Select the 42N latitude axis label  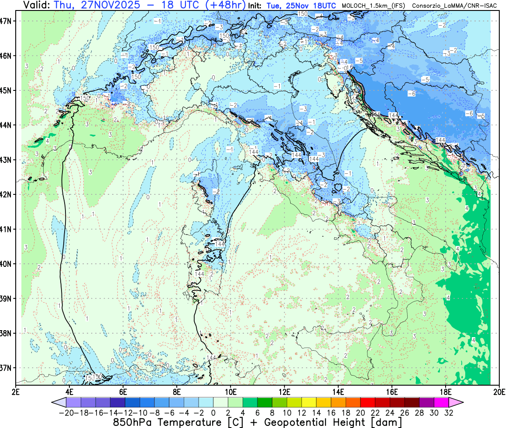[x=9, y=194]
